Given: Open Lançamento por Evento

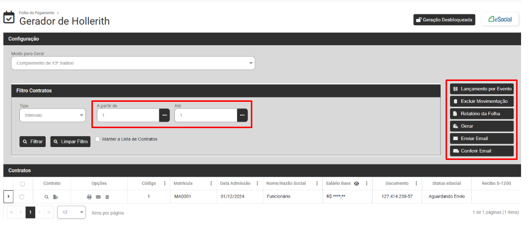Looking at the screenshot, I should 482,89.
